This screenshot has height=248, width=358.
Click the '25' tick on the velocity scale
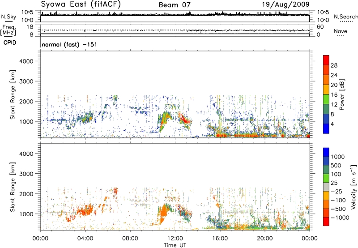point(334,183)
